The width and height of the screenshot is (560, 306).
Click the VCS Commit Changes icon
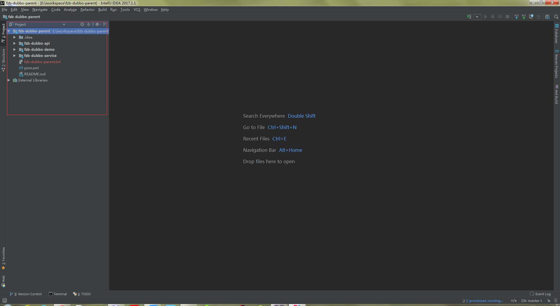pos(524,17)
